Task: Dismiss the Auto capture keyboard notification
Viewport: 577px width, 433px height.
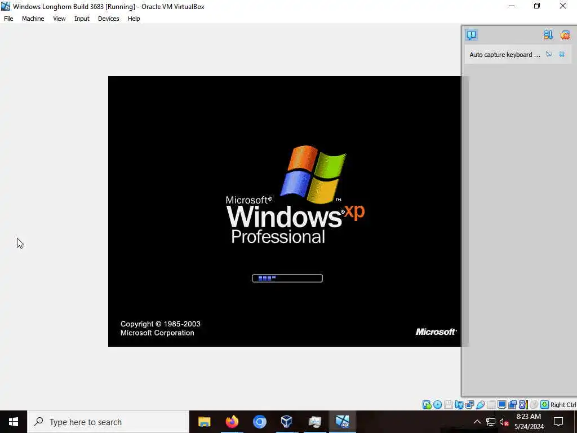Action: [562, 54]
